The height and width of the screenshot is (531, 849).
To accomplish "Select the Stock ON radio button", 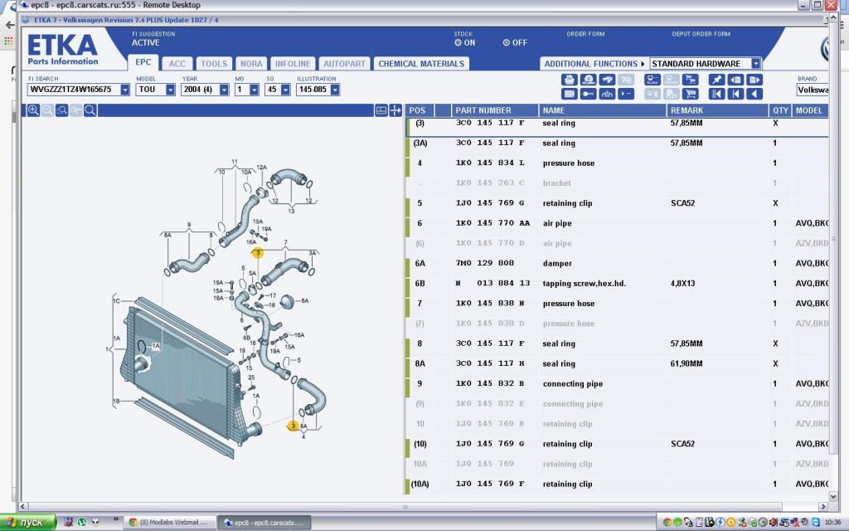I will 458,43.
